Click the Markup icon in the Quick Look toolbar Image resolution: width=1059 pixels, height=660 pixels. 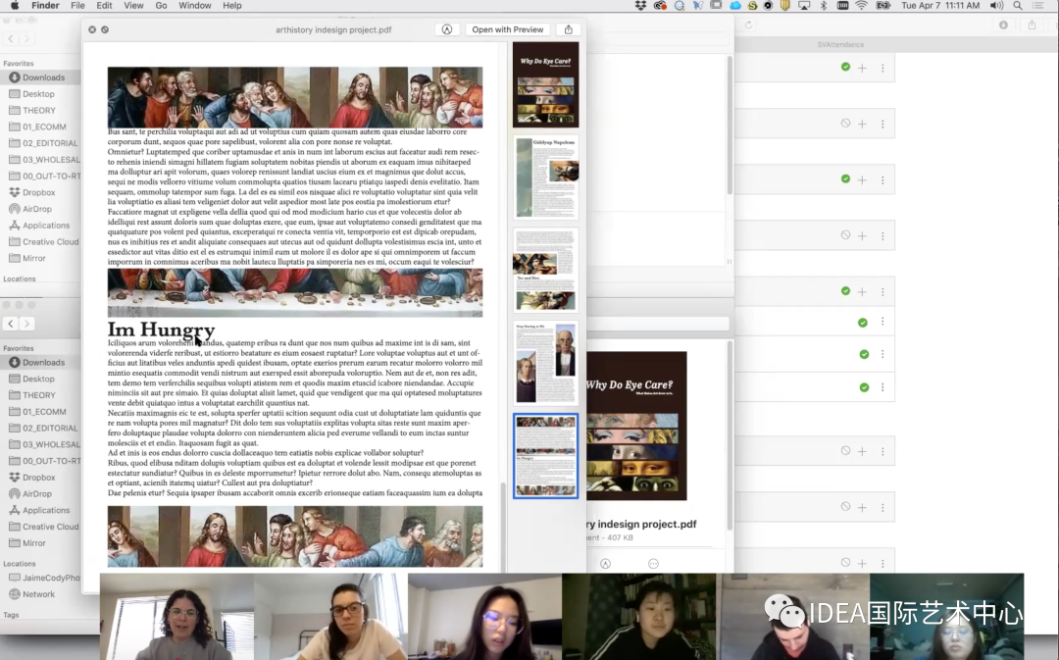tap(446, 29)
